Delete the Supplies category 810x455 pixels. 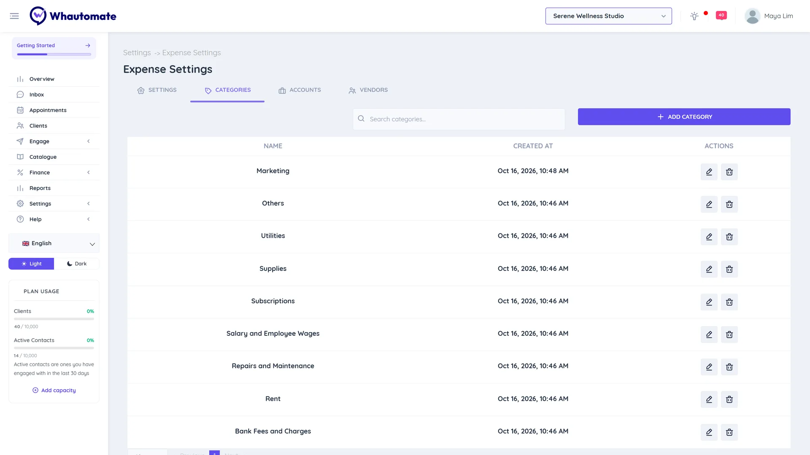click(729, 269)
